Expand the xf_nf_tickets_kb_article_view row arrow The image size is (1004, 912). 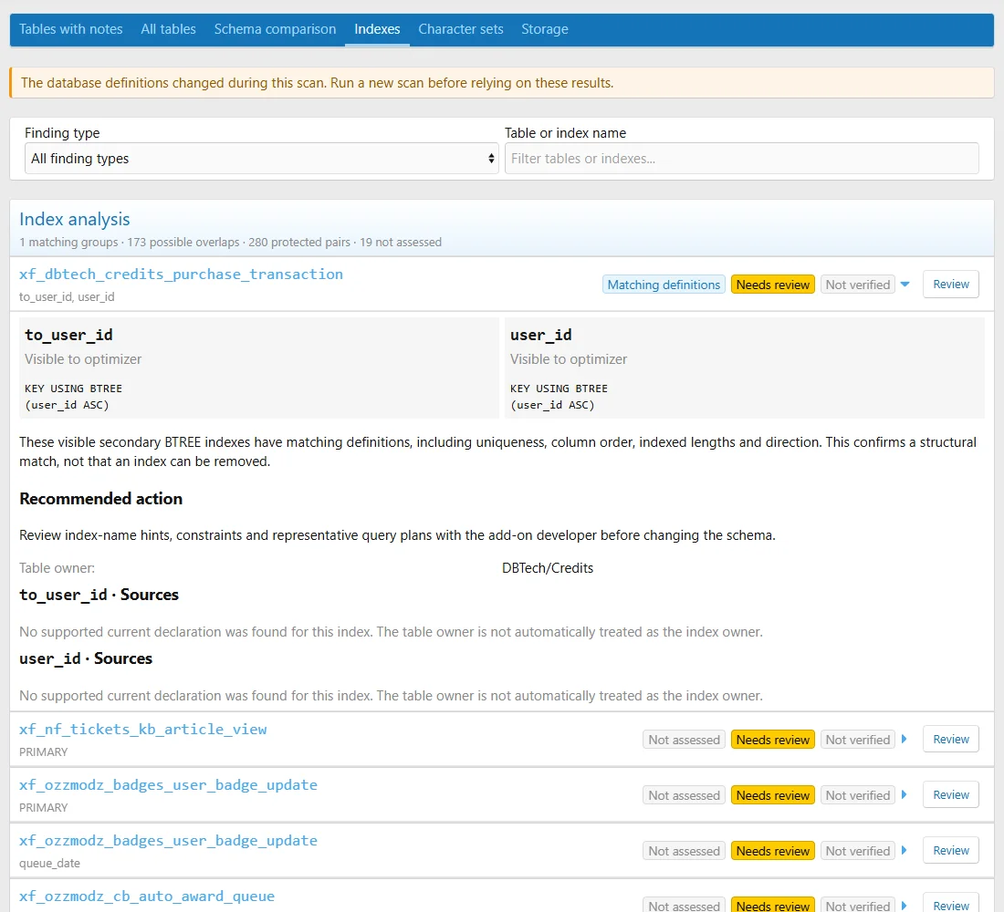905,740
